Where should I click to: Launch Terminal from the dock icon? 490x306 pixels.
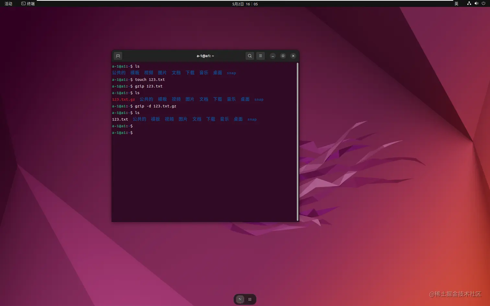(239, 299)
